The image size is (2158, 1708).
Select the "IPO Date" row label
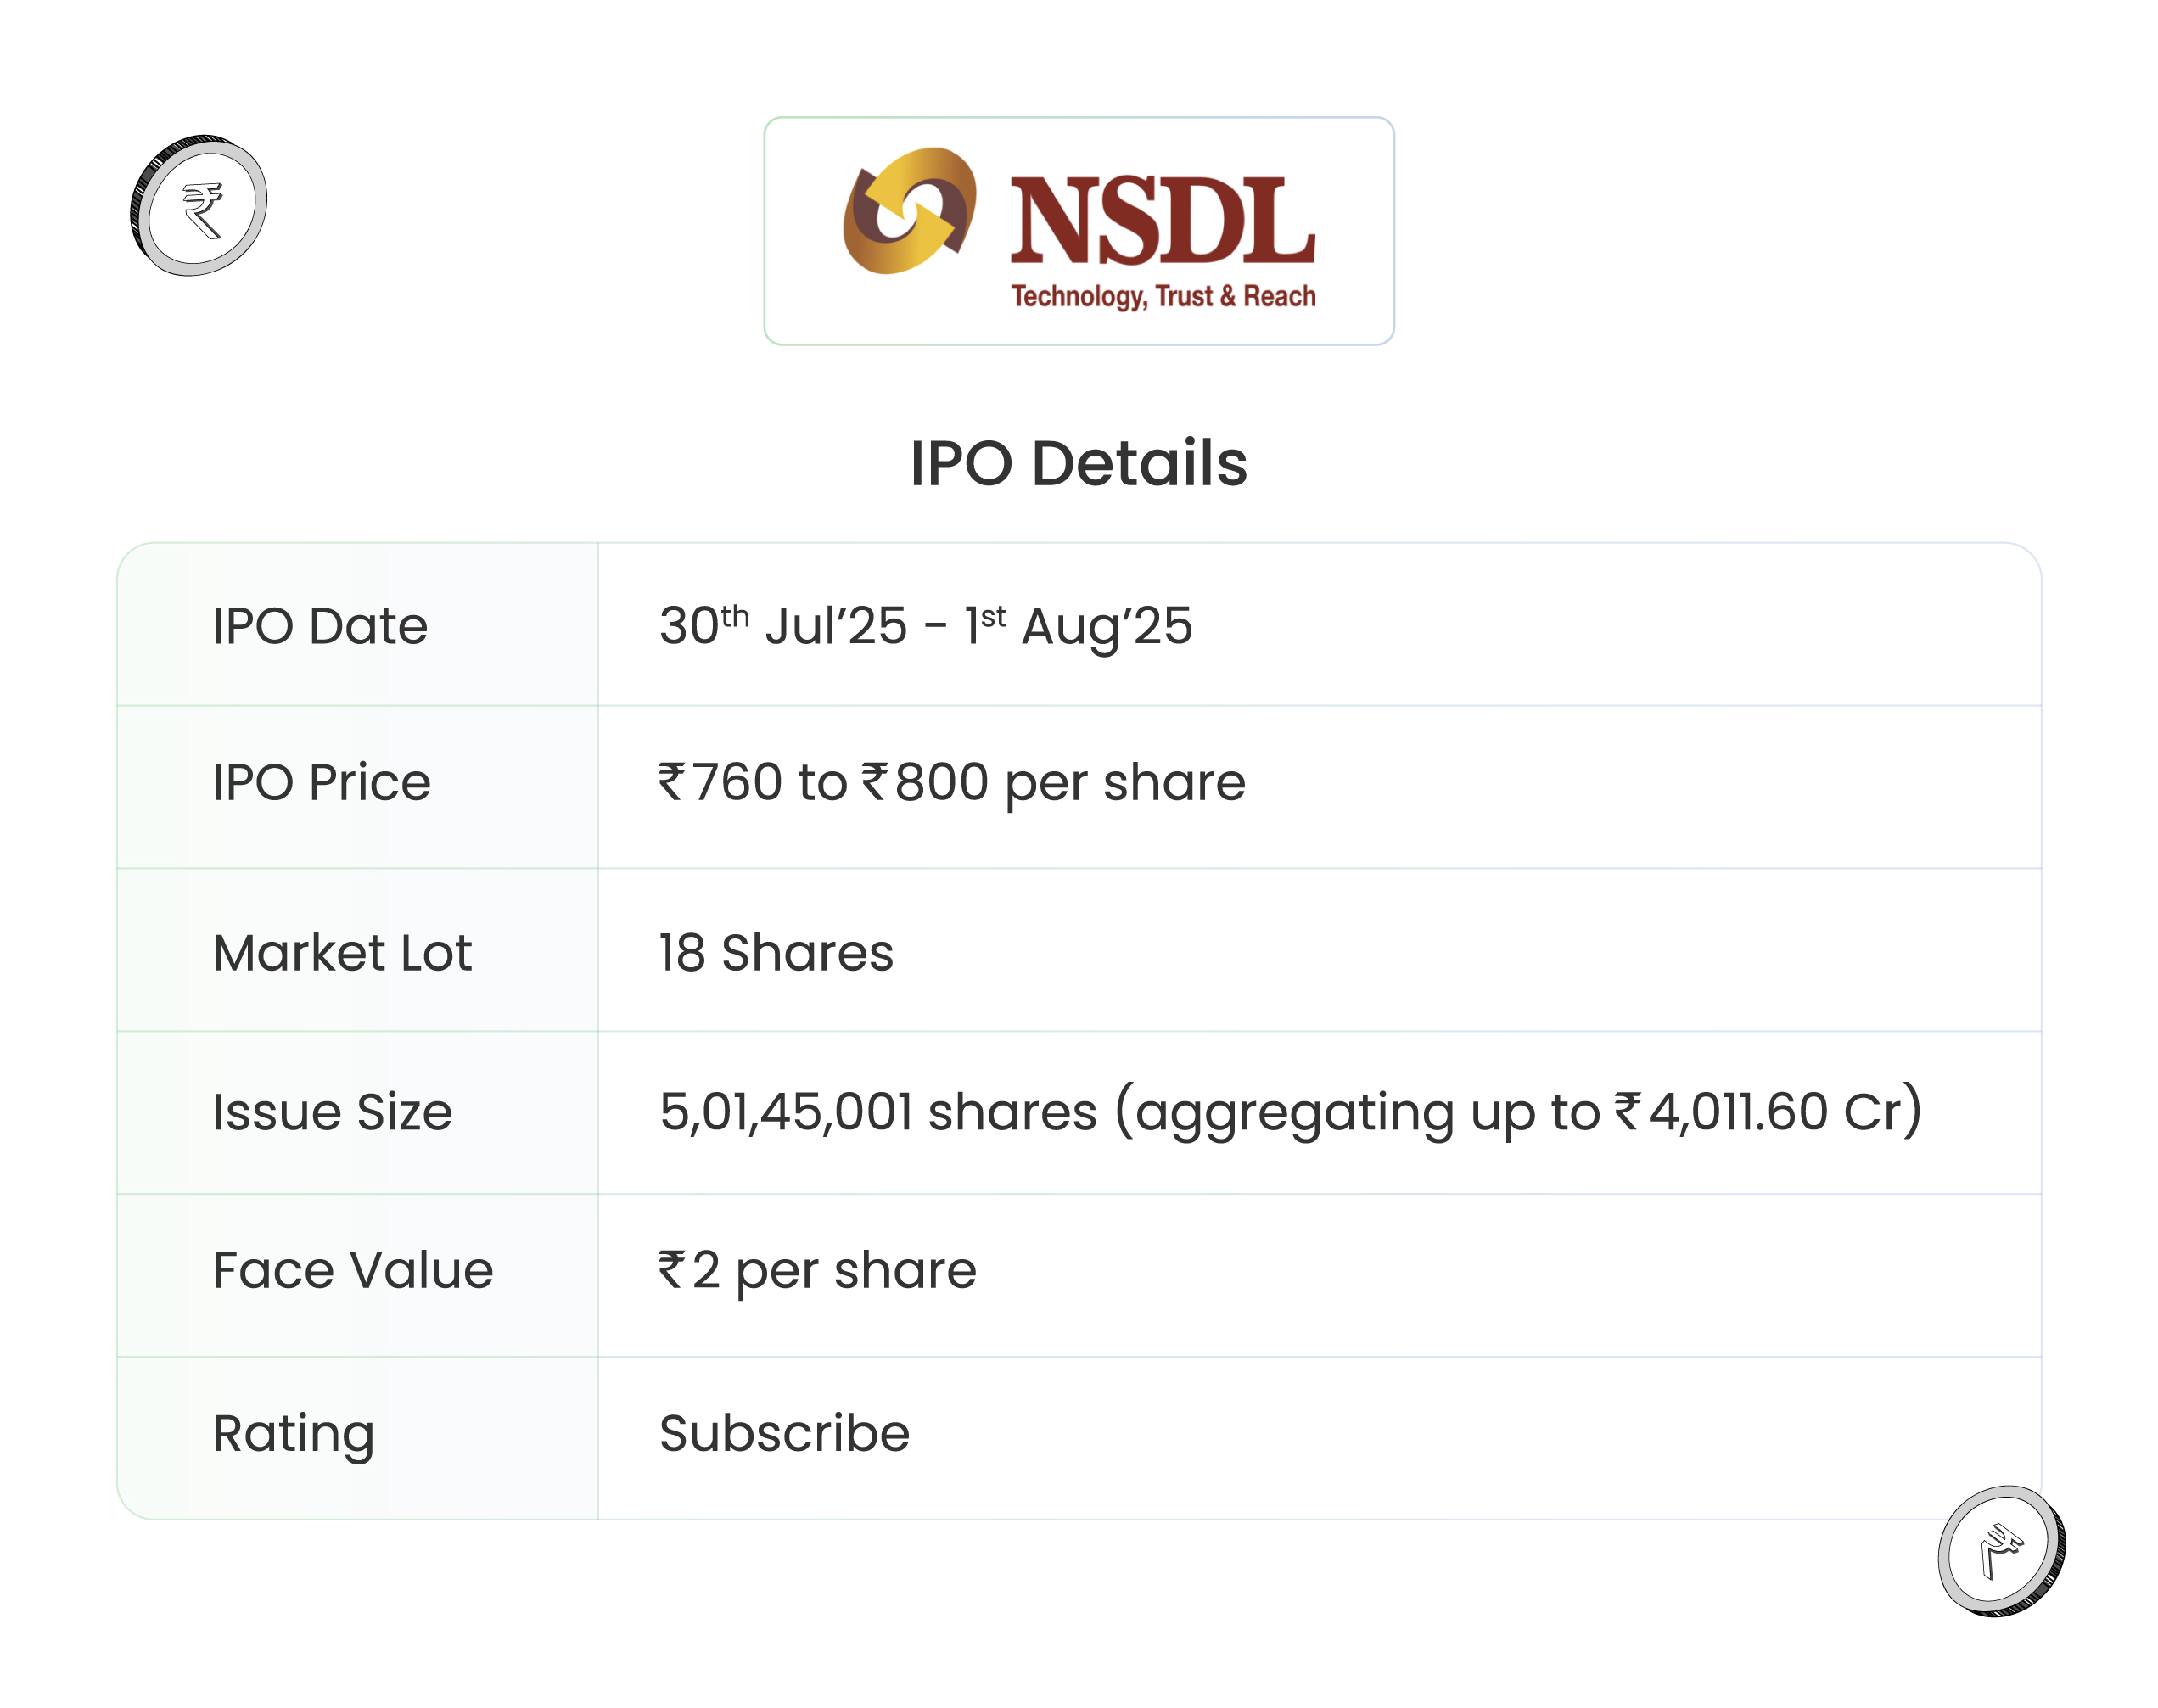pos(320,627)
